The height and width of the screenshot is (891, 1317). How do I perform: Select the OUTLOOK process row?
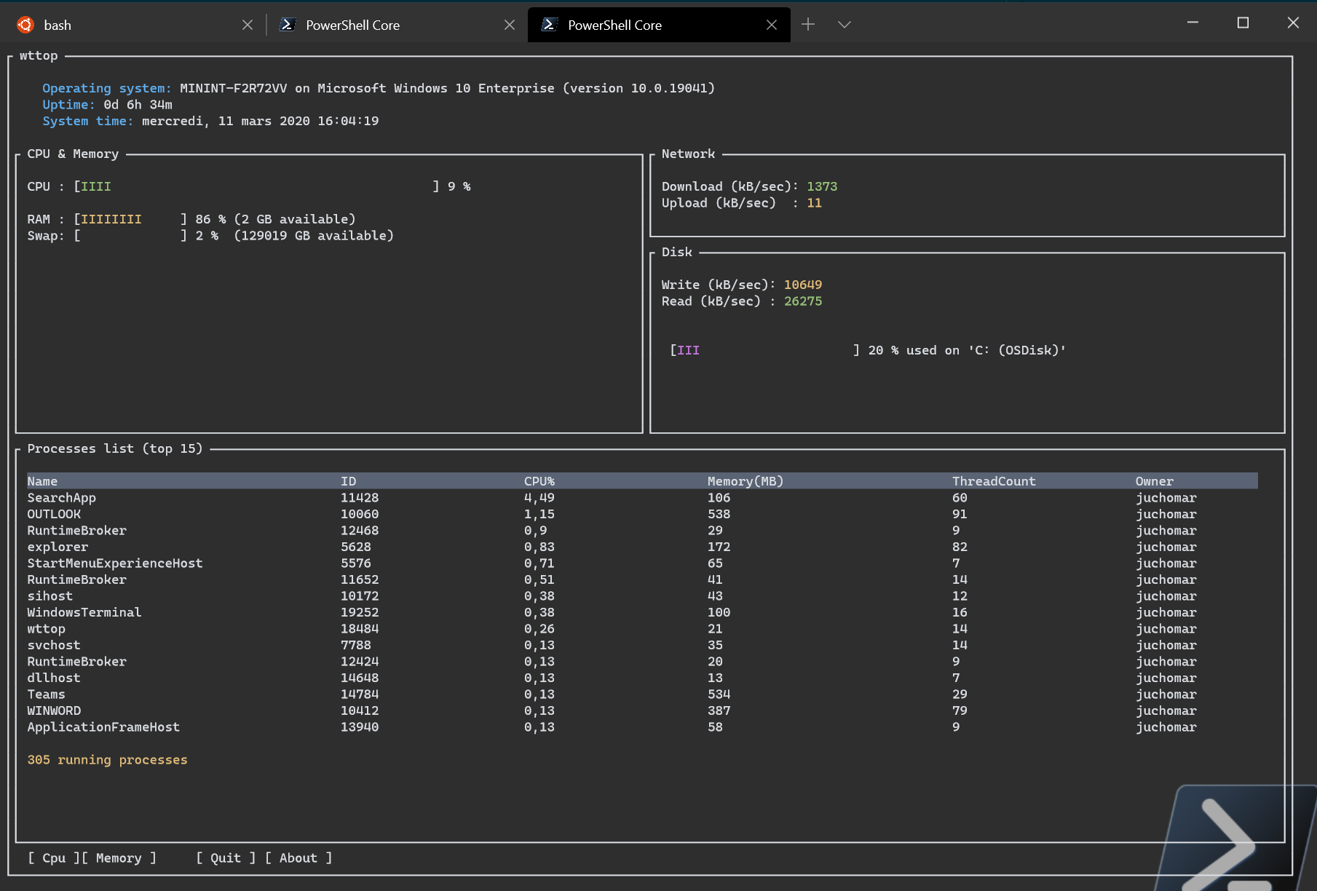(642, 514)
